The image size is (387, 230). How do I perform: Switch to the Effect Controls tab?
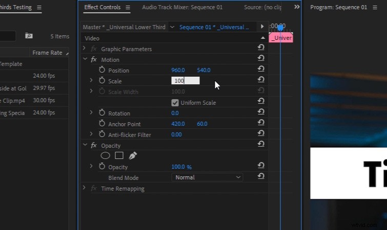point(102,7)
